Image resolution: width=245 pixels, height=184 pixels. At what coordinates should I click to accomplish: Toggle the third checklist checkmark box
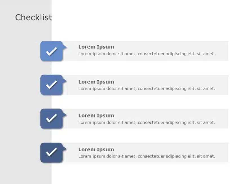(x=51, y=119)
